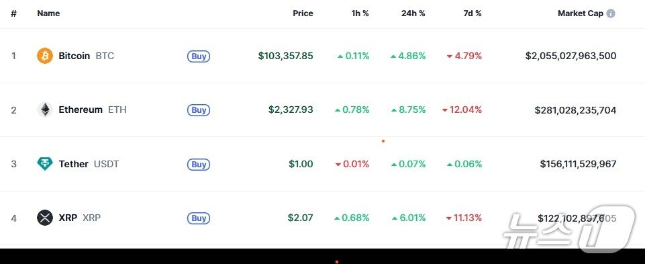The width and height of the screenshot is (645, 264).
Task: Sort by rank using # header
Action: click(x=13, y=13)
